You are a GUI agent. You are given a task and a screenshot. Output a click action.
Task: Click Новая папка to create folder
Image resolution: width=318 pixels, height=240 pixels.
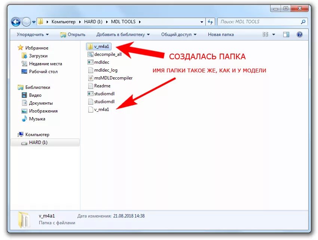pyautogui.click(x=221, y=34)
